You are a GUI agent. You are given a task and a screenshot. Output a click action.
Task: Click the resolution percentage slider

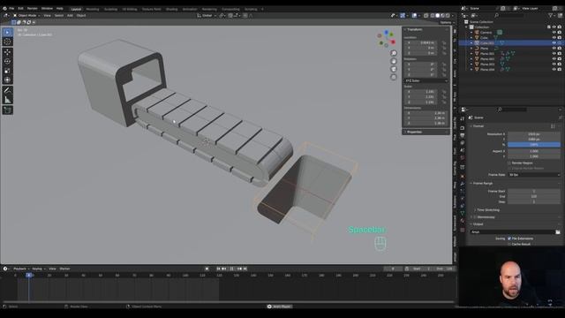534,145
